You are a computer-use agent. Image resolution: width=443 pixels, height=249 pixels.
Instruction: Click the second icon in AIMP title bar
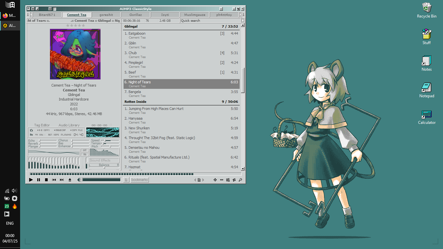33,9
